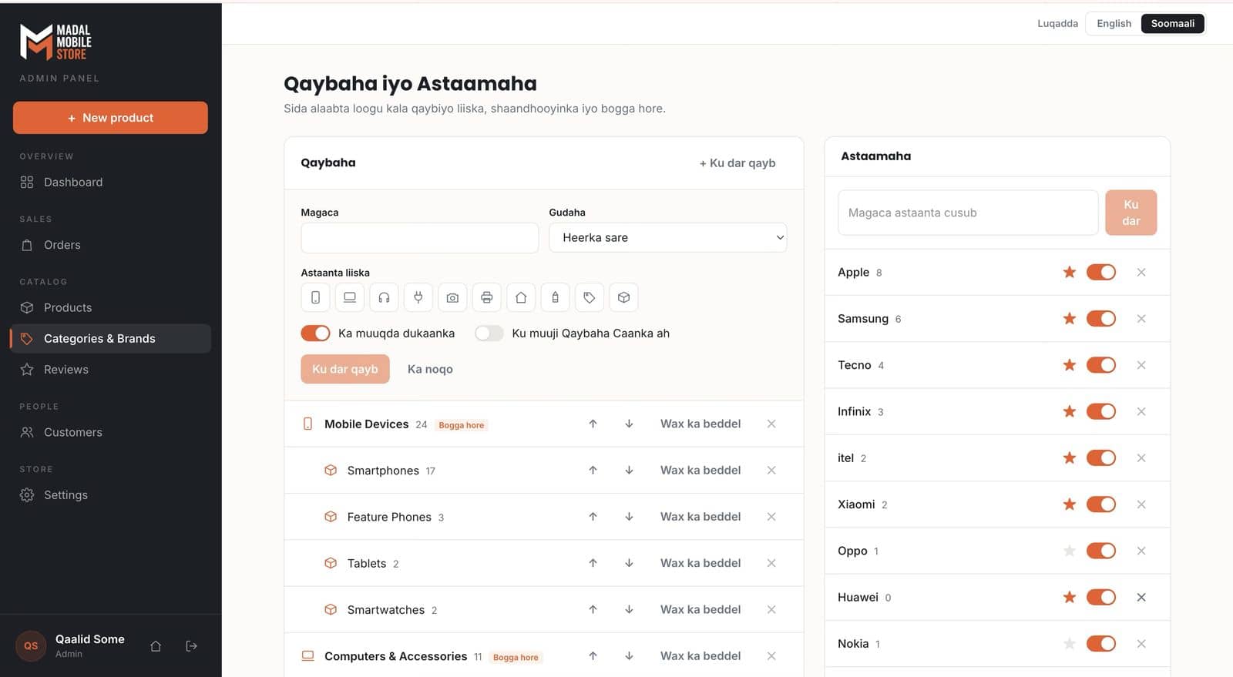Select the Soomaali language tab

pyautogui.click(x=1173, y=24)
